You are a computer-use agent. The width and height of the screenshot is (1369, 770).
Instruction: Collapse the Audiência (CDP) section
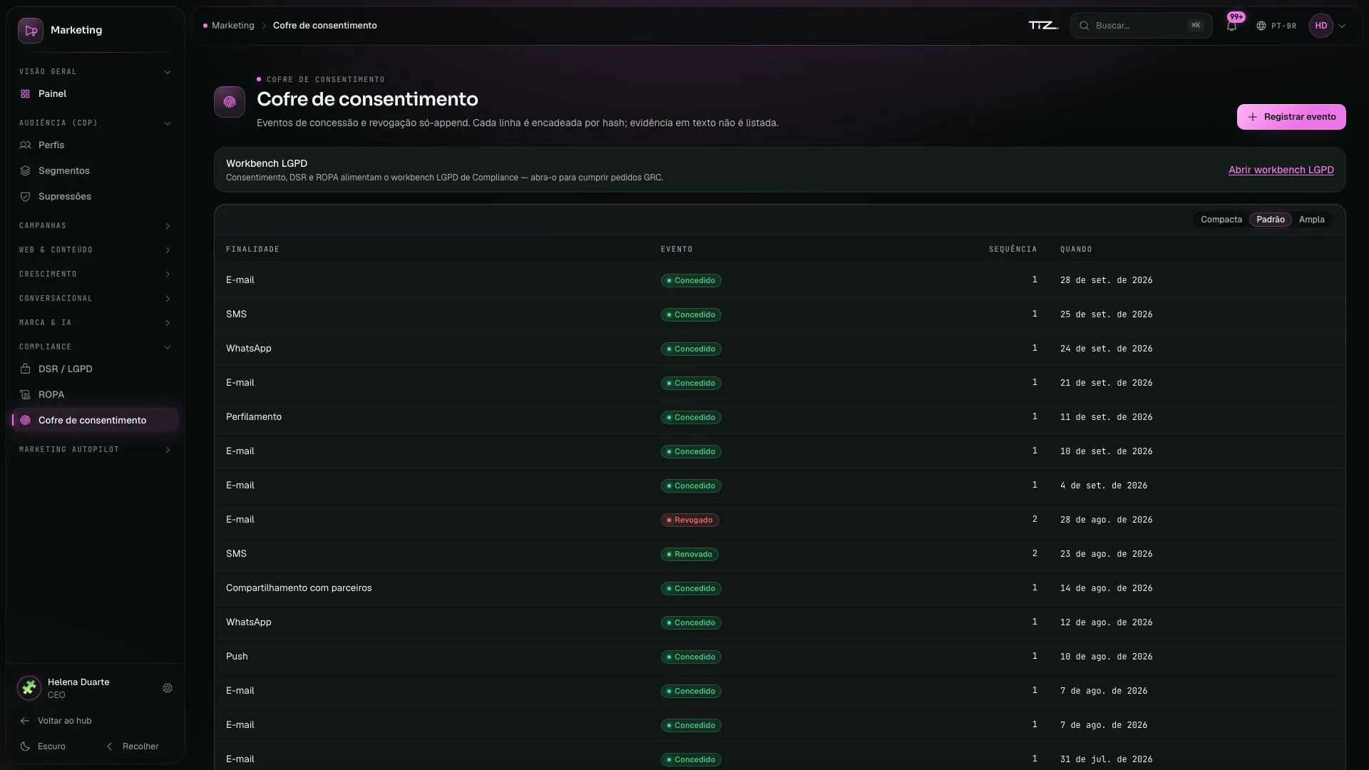(x=96, y=123)
